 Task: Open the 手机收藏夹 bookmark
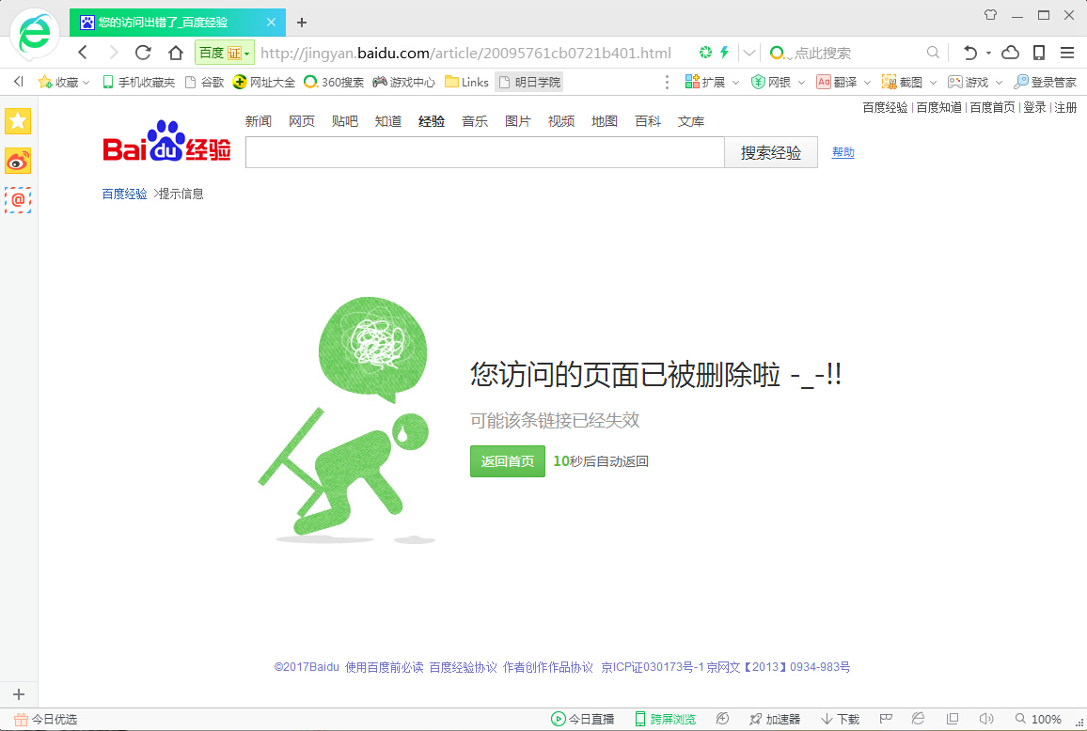point(138,83)
